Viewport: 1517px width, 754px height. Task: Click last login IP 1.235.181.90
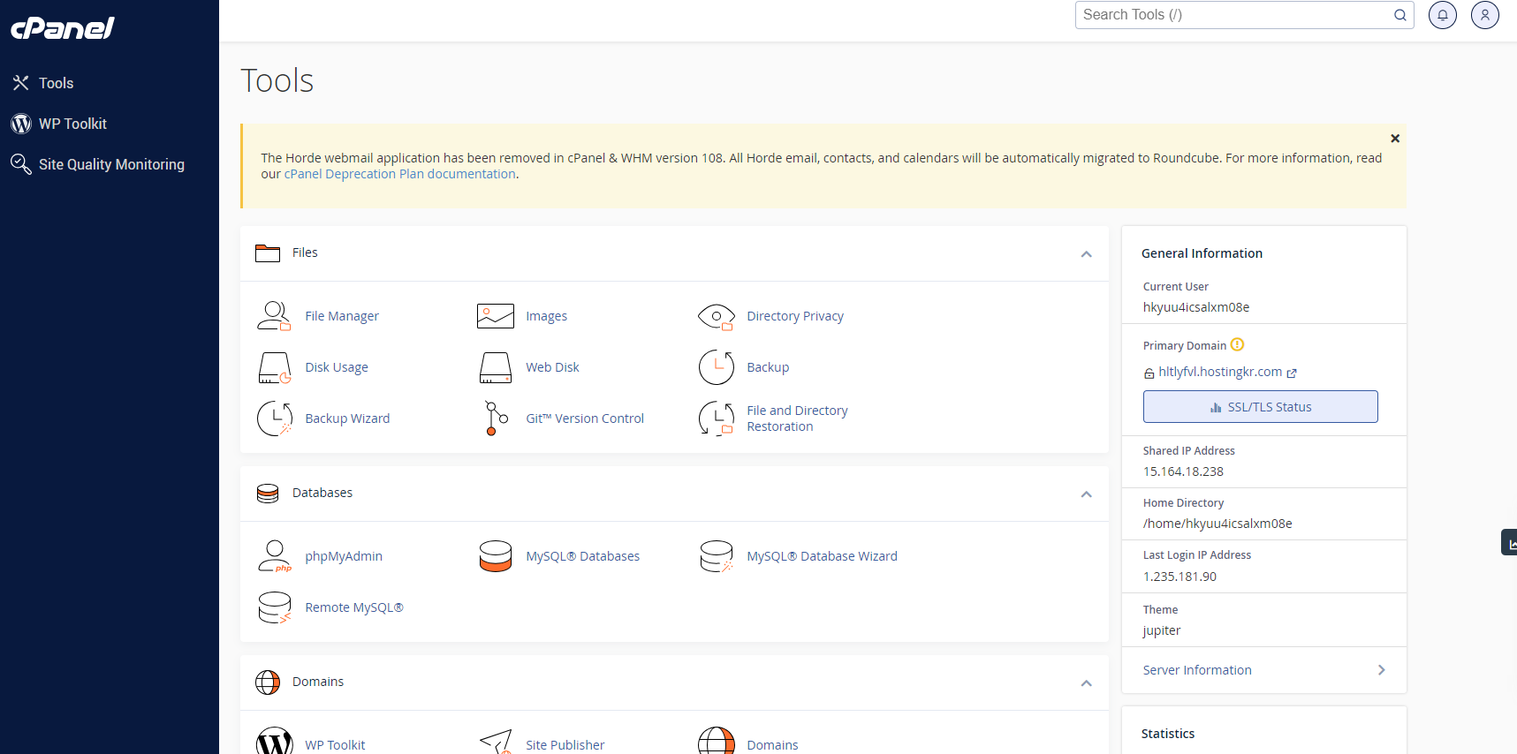[x=1179, y=577]
